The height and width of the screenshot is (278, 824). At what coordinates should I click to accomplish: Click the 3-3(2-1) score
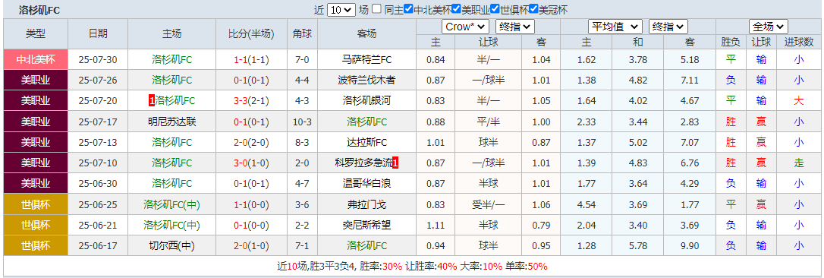pyautogui.click(x=251, y=100)
